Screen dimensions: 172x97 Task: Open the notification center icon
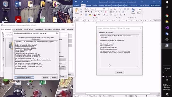click(x=167, y=94)
